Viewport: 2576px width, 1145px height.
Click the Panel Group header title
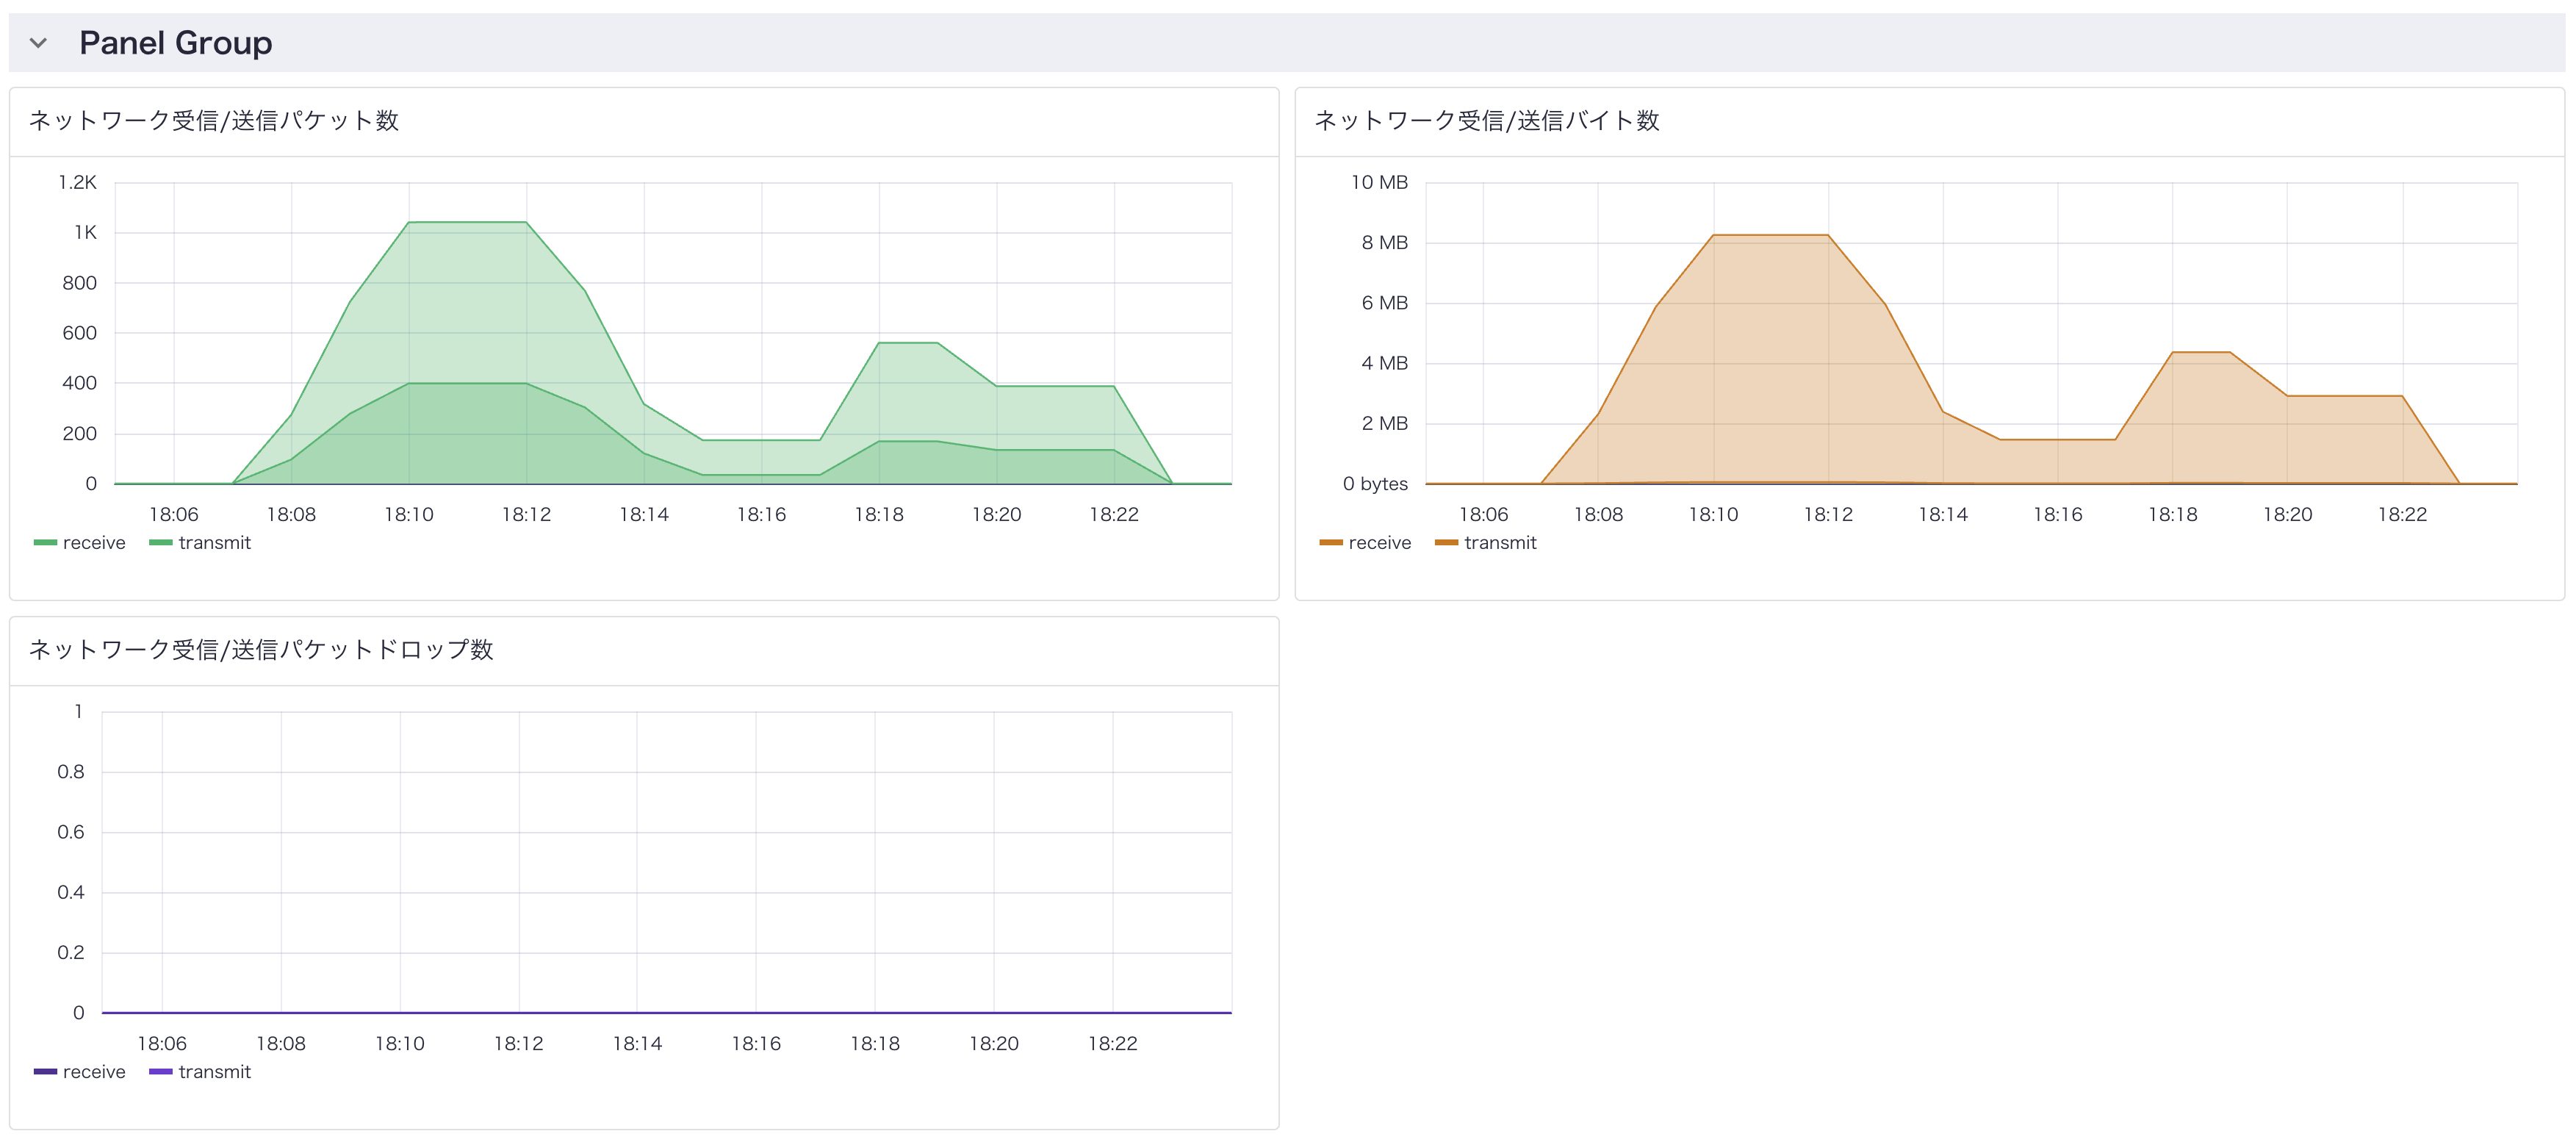click(x=175, y=43)
